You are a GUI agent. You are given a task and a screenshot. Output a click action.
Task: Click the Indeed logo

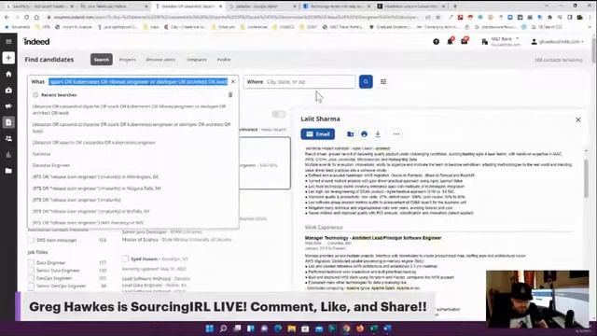point(36,41)
